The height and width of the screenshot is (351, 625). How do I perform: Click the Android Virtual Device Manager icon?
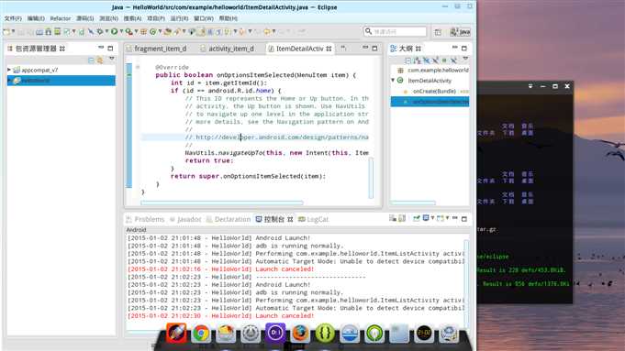pos(58,31)
